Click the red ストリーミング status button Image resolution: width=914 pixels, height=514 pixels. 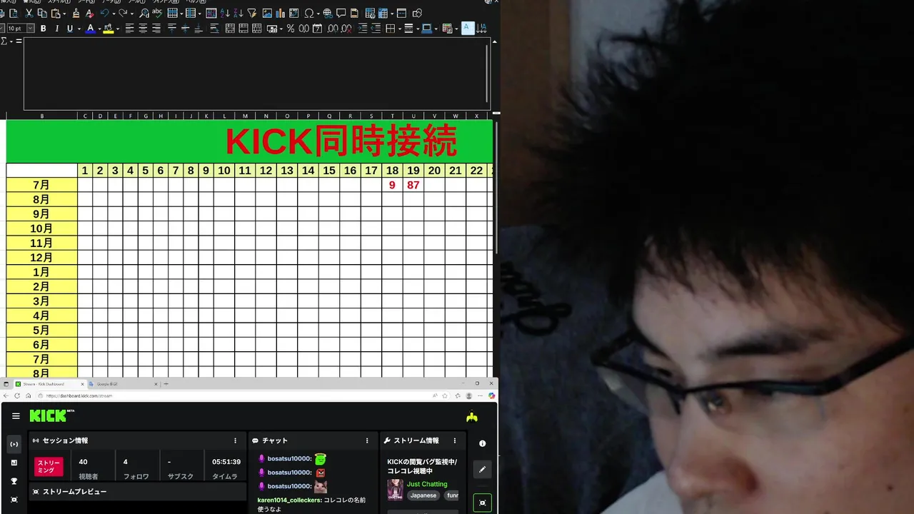click(x=49, y=466)
